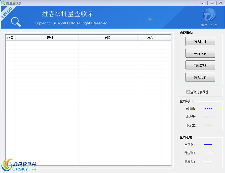Click the 已收录 label
The height and width of the screenshot is (173, 225).
(191, 108)
